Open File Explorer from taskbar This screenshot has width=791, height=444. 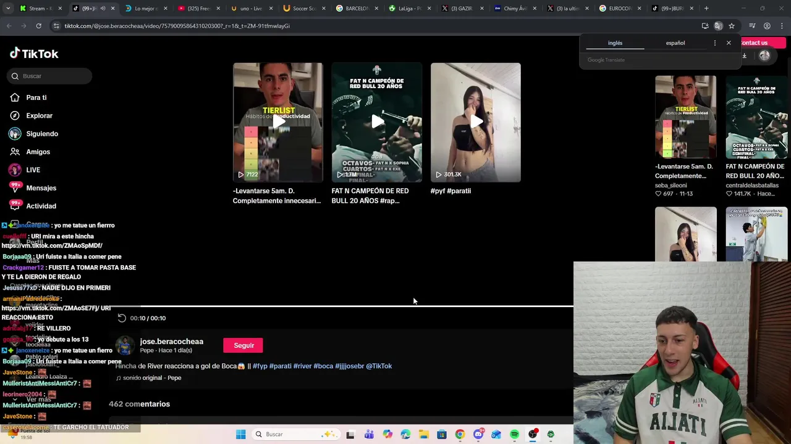tap(423, 435)
